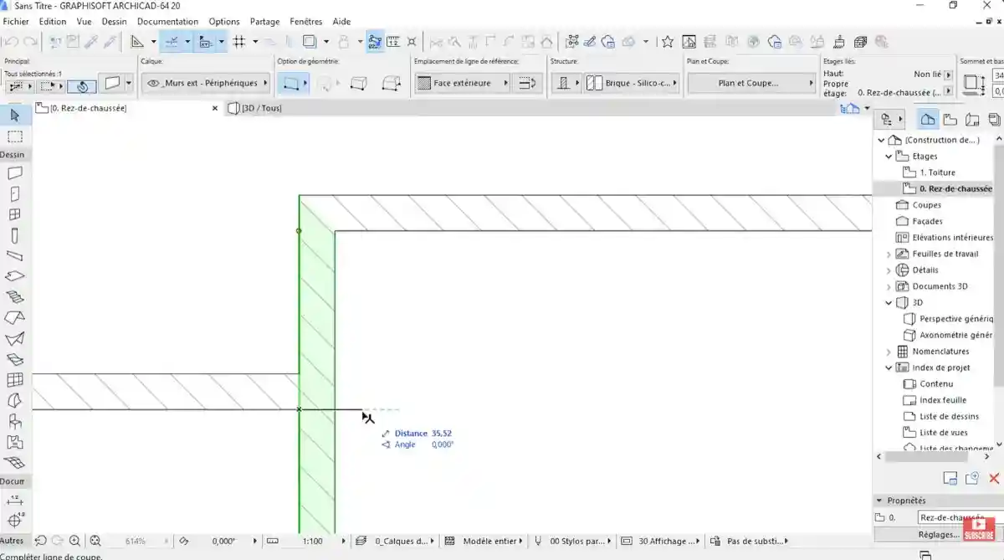Open the Fichier menu
This screenshot has height=560, width=1004.
pyautogui.click(x=16, y=21)
